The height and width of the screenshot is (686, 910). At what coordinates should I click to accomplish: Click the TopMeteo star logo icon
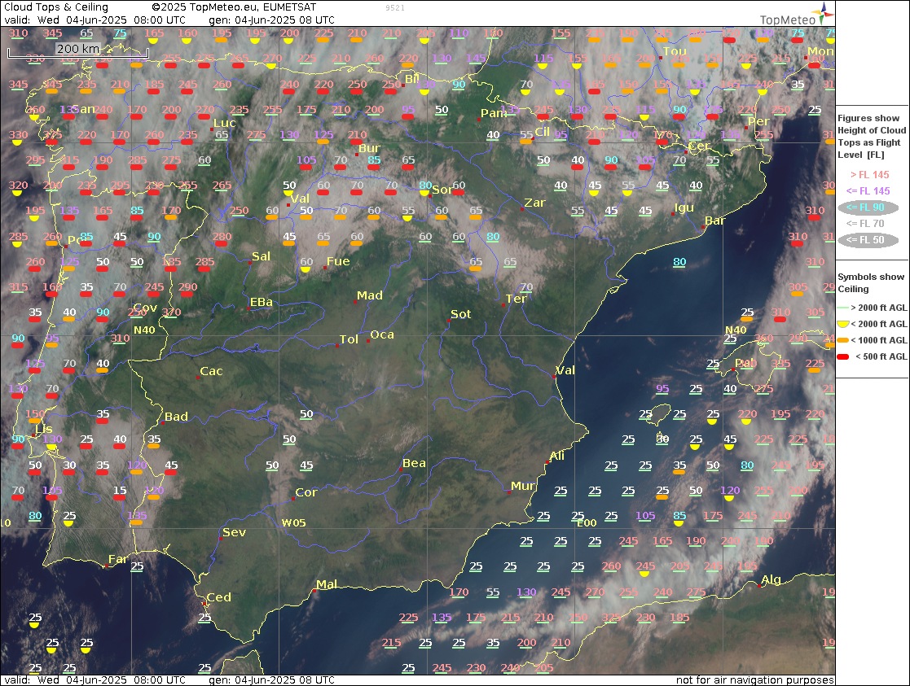click(x=823, y=14)
